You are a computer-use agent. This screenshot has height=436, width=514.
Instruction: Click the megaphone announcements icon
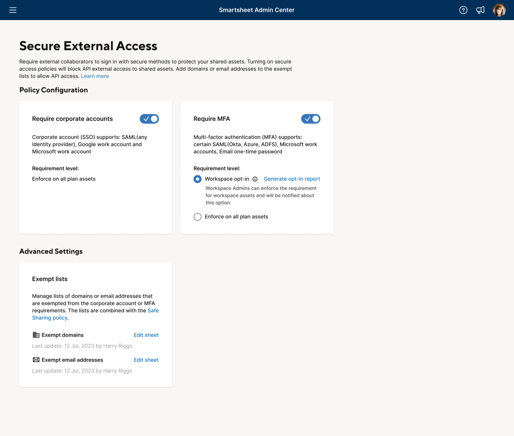[480, 10]
